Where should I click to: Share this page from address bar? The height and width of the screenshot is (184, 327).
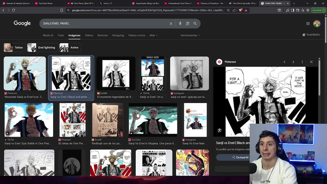tap(234, 10)
